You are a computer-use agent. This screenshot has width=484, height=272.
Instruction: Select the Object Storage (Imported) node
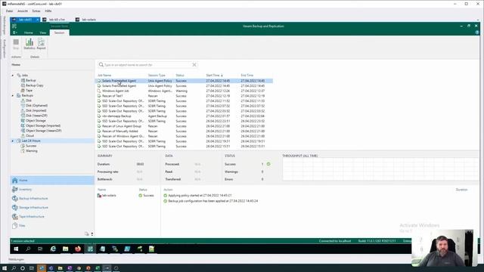43,125
